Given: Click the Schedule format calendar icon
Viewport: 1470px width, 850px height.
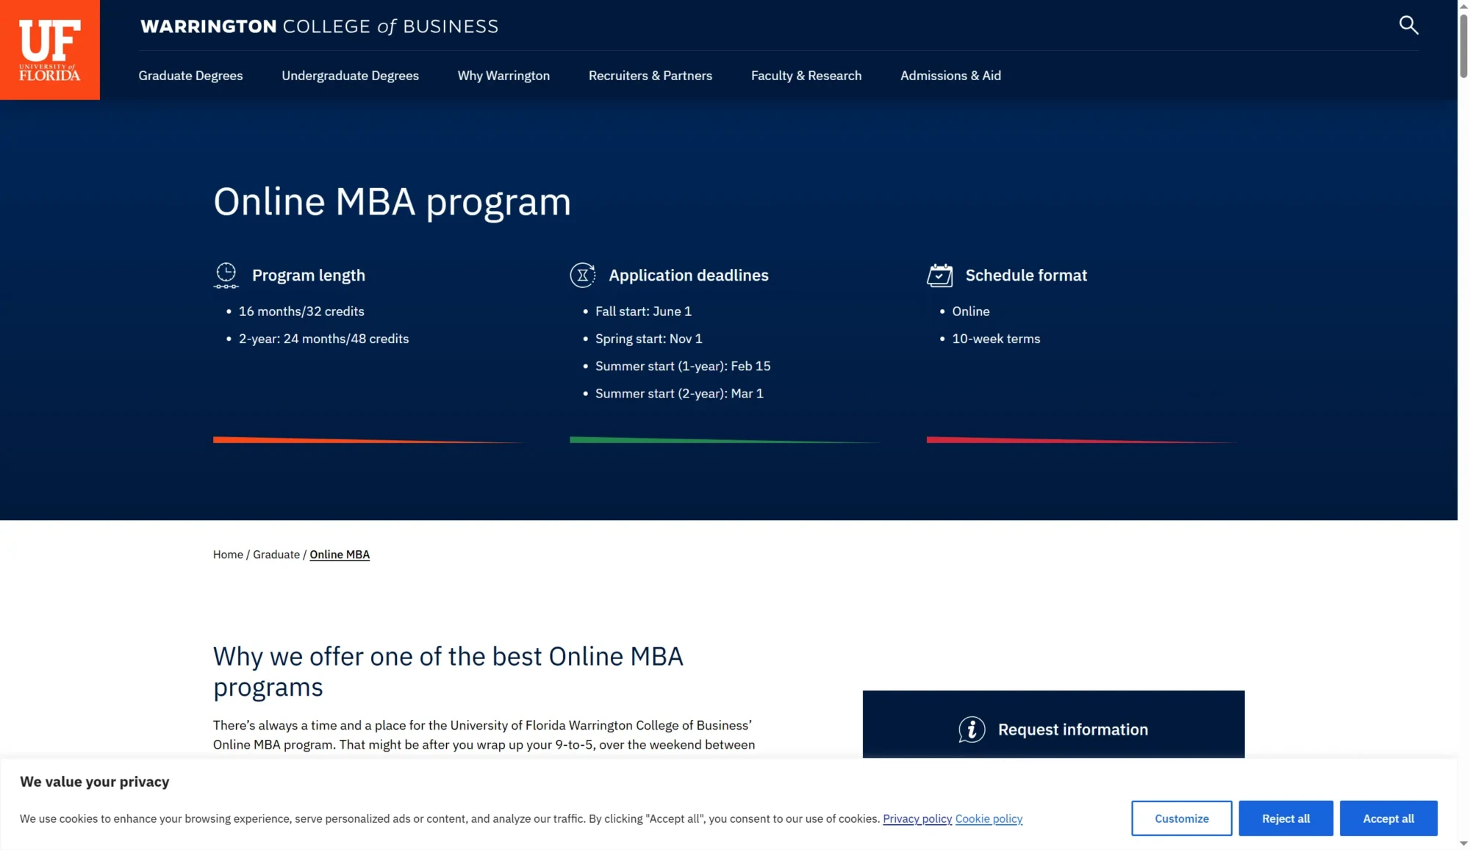Looking at the screenshot, I should 939,275.
